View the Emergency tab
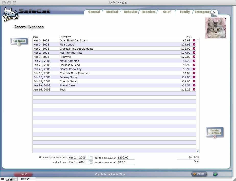236x181 pixels. pyautogui.click(x=203, y=12)
